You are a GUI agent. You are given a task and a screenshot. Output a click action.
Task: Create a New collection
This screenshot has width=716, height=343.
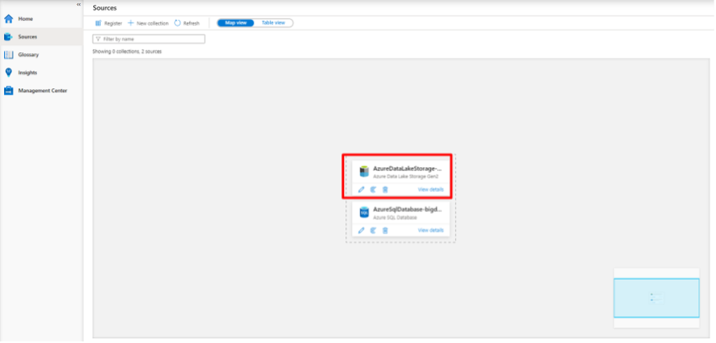[148, 23]
